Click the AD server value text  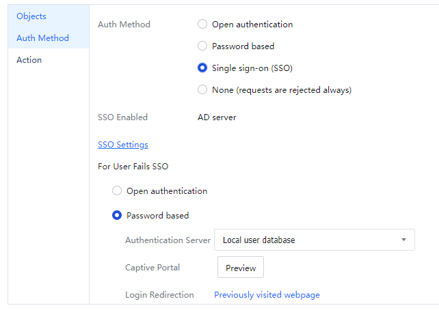(217, 117)
